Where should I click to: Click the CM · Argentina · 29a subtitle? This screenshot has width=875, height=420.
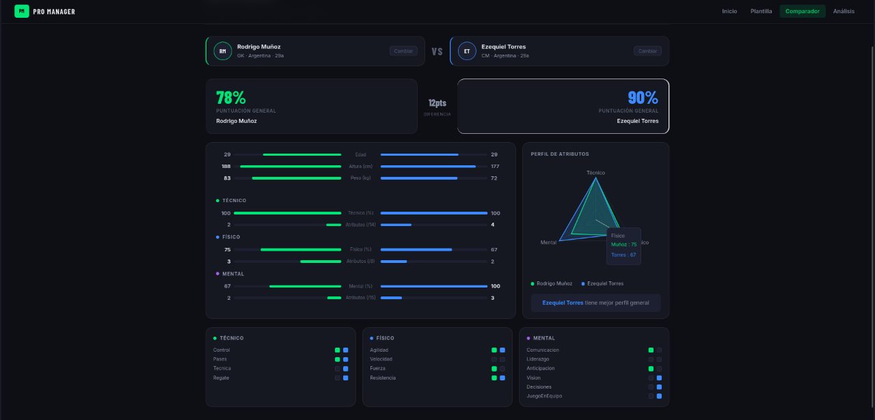505,56
